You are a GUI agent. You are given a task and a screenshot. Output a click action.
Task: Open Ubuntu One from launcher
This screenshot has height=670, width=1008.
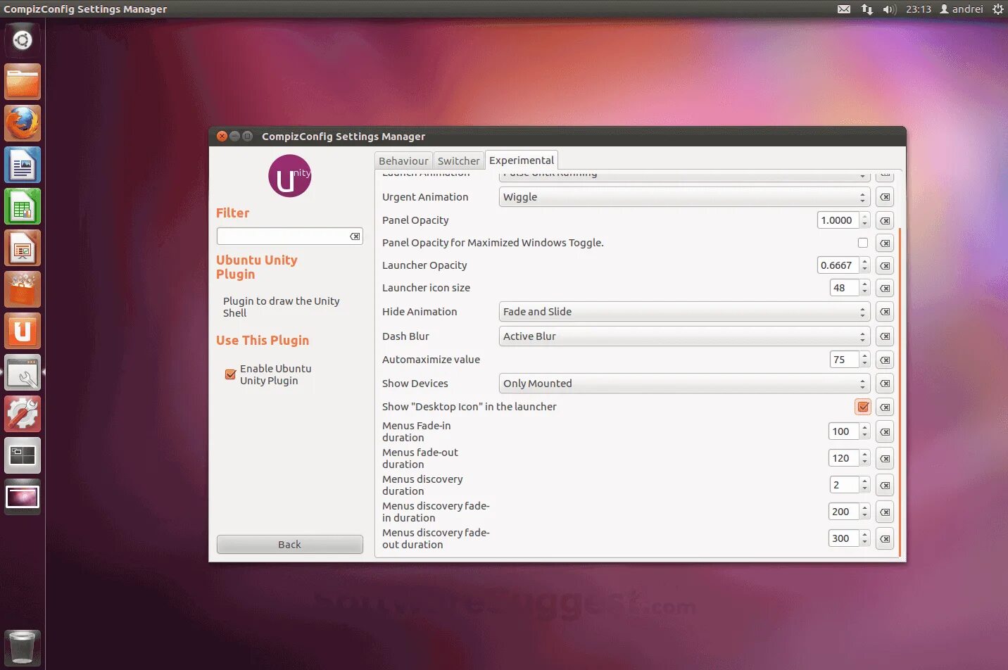point(23,331)
